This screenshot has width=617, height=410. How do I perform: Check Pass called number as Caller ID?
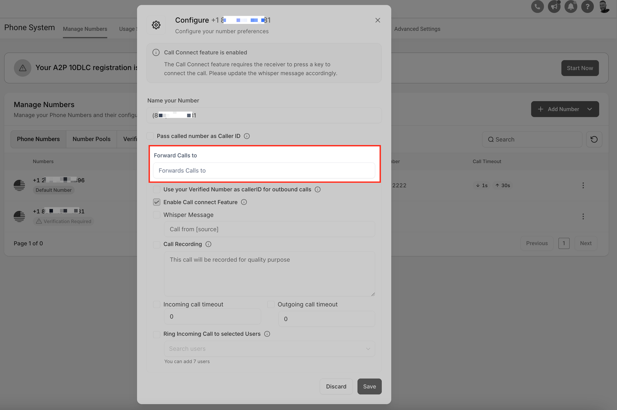pyautogui.click(x=150, y=136)
